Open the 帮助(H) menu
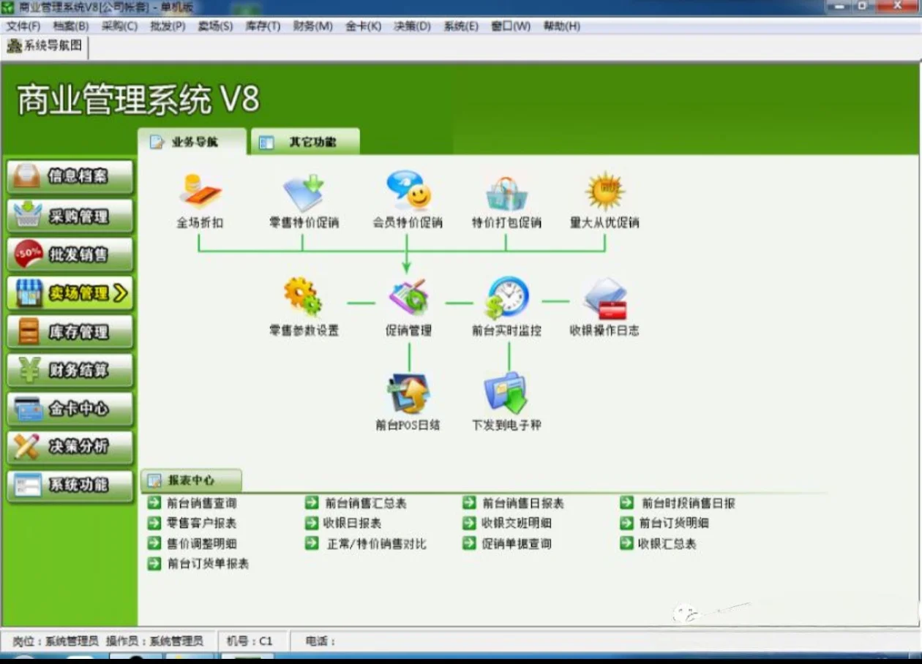Image resolution: width=922 pixels, height=664 pixels. pos(561,26)
